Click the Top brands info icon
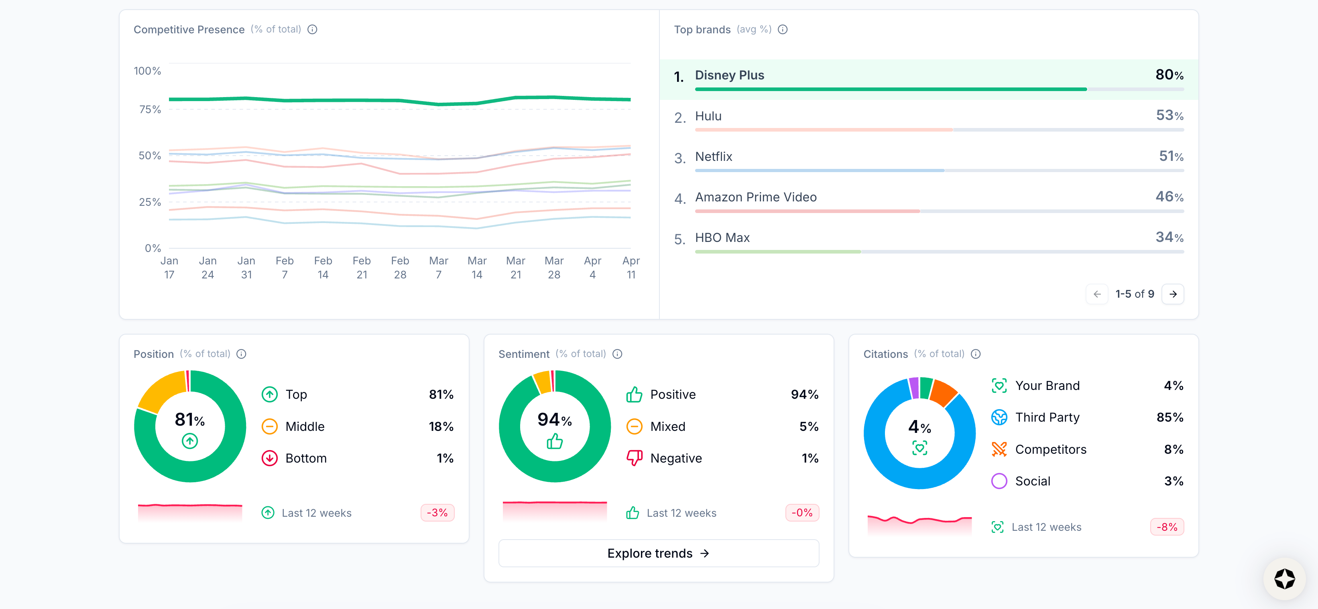This screenshot has width=1318, height=609. [x=782, y=30]
